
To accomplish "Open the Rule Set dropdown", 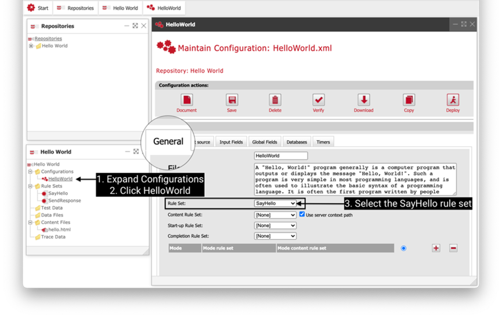I will click(275, 204).
